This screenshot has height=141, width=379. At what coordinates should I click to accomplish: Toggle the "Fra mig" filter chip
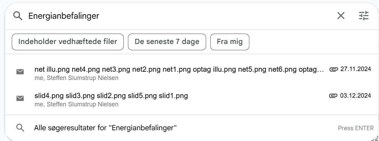coord(230,42)
